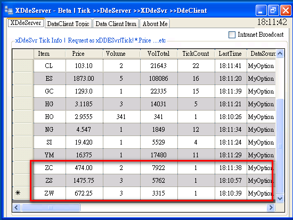Click the DataSource column header
This screenshot has width=293, height=220.
pyautogui.click(x=261, y=54)
